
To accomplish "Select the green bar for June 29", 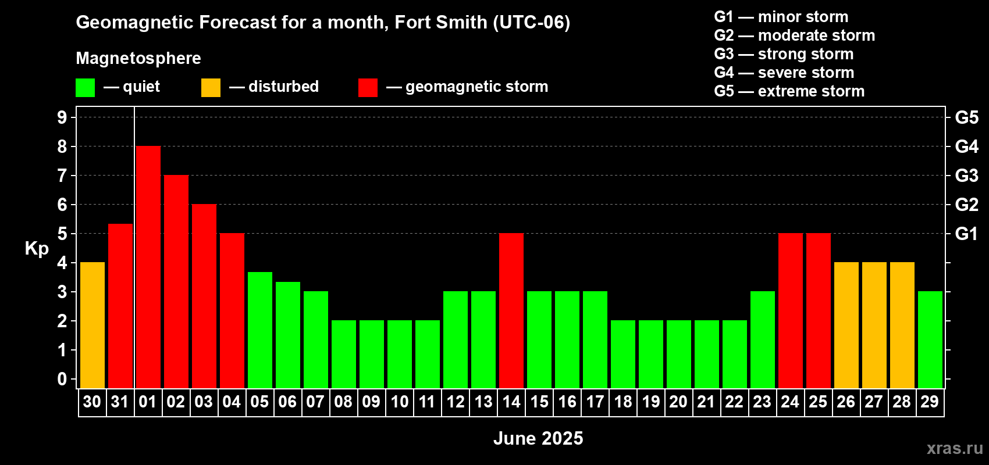I will (x=930, y=340).
